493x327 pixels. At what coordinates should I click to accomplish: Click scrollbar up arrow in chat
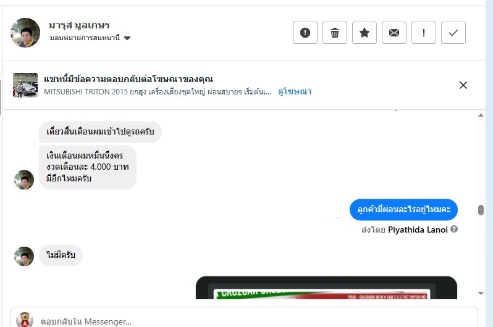click(481, 115)
